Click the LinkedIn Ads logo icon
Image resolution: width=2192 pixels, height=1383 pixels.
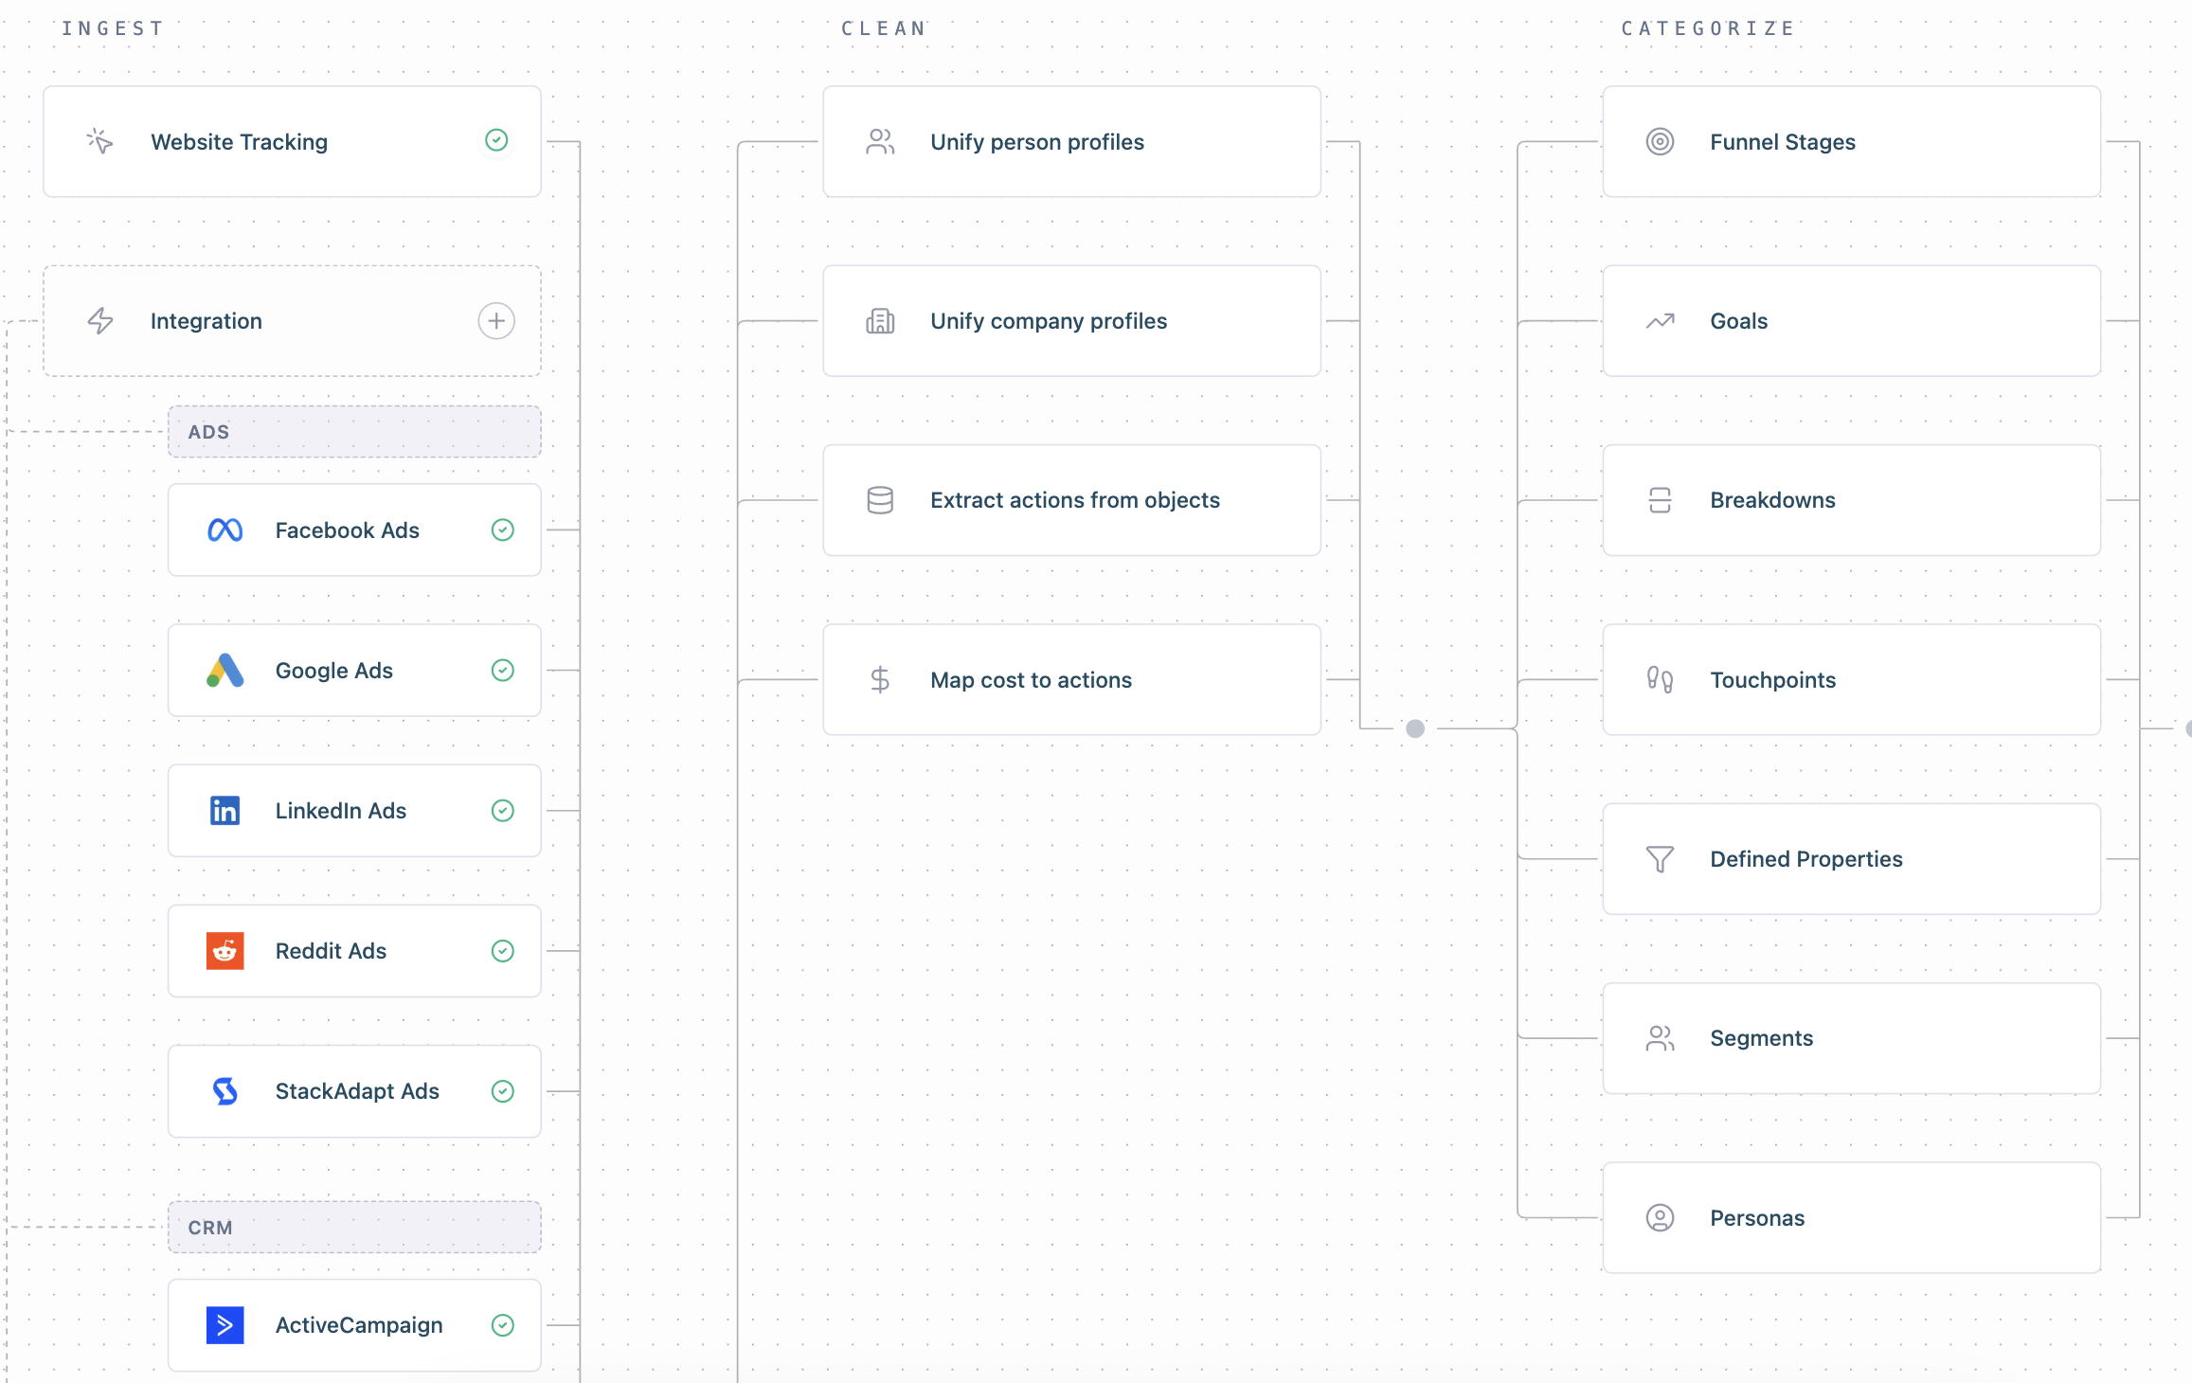click(x=225, y=811)
